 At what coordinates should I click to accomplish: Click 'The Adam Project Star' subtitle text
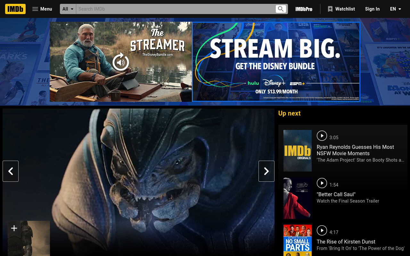point(360,160)
